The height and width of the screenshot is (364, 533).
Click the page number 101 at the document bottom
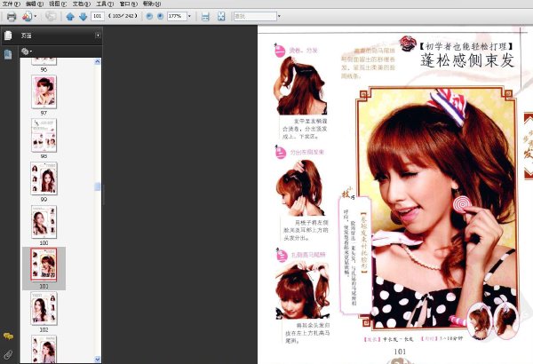[x=400, y=352]
